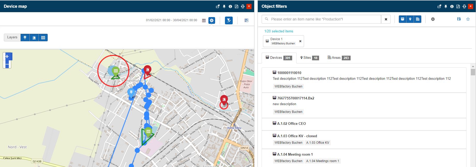Screen dimensions: 476x167
Task: Toggle the signpost layer on the map
Action: click(x=25, y=38)
